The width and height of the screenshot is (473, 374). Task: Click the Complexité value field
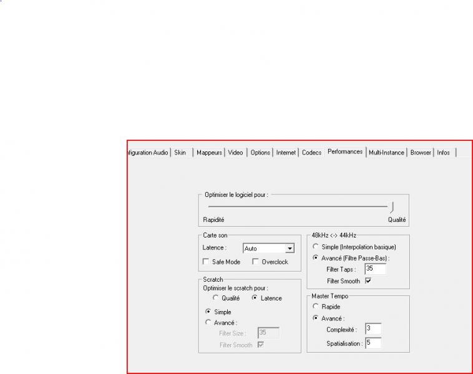373,328
